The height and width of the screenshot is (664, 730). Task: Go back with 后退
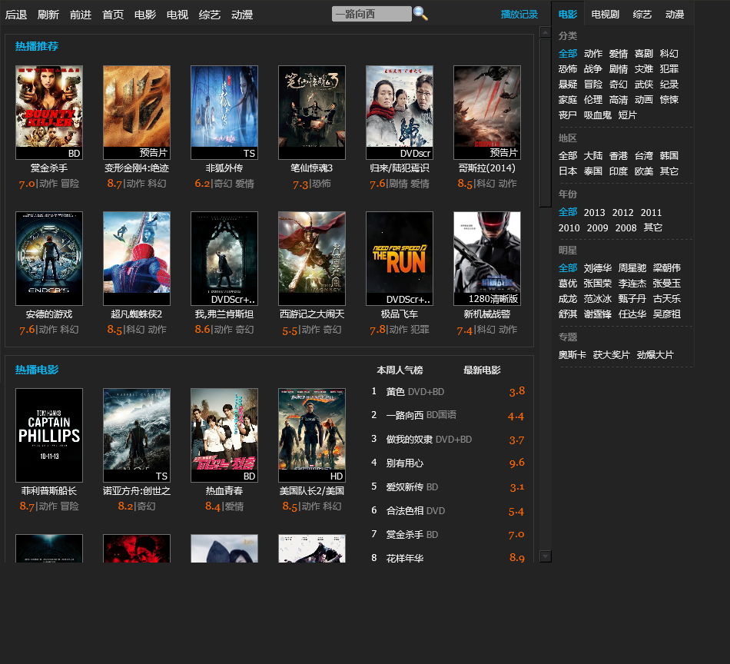tap(16, 15)
